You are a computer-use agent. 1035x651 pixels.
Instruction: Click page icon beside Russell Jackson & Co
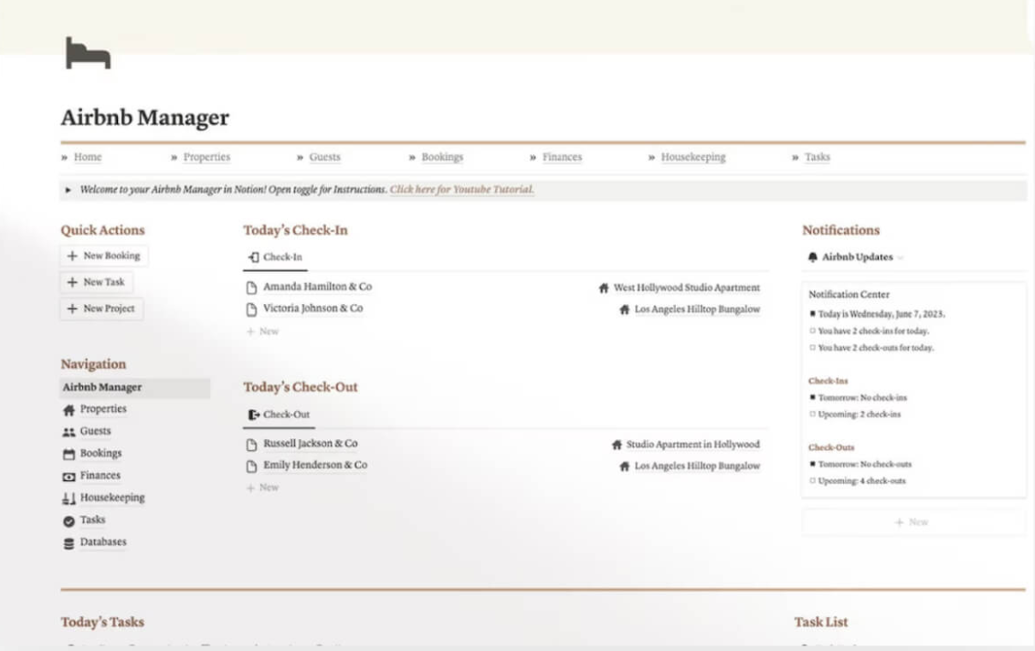click(x=251, y=445)
